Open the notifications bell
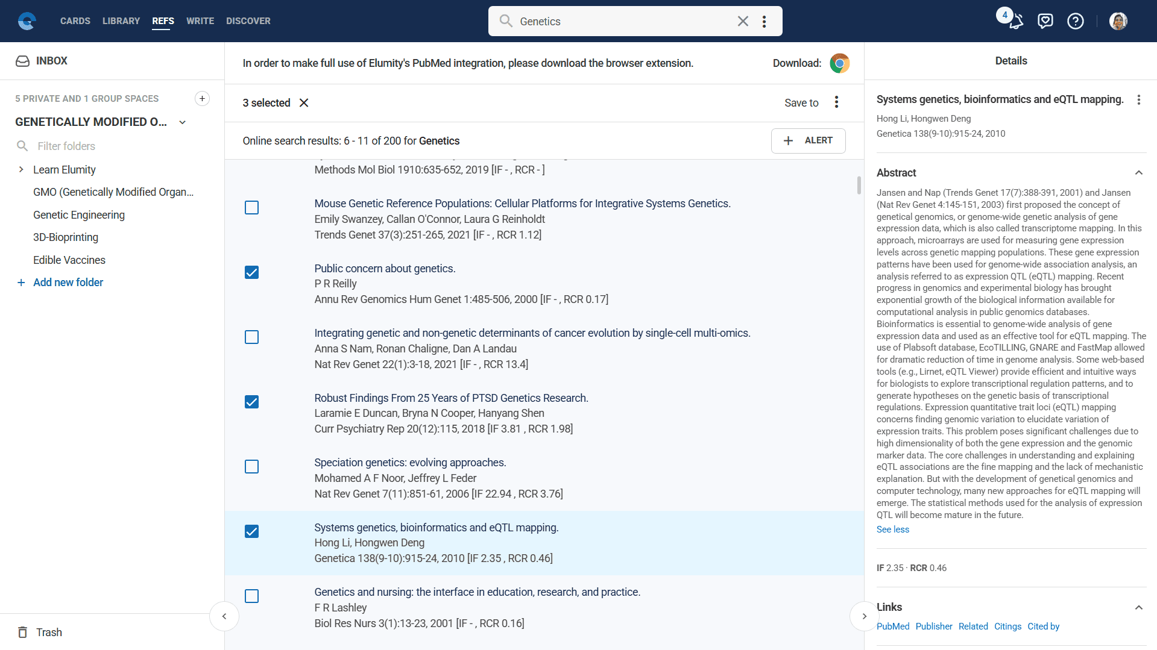 [x=1016, y=22]
